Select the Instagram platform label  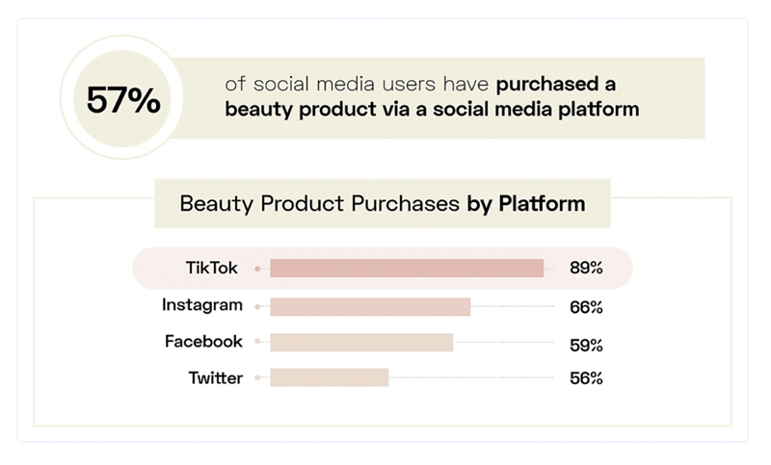[x=202, y=305]
